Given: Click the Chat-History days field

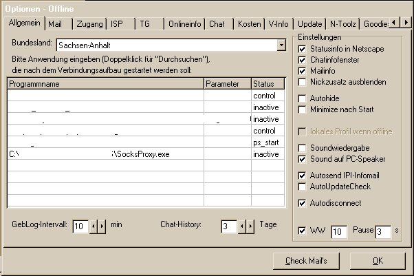Looking at the screenshot, I should tap(229, 226).
